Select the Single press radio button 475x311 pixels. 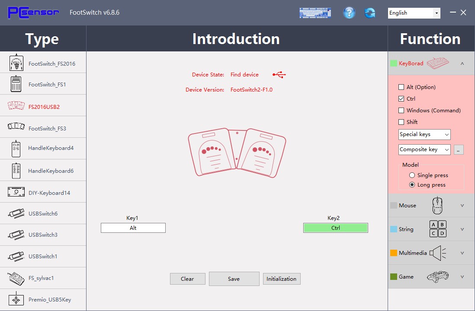(412, 175)
